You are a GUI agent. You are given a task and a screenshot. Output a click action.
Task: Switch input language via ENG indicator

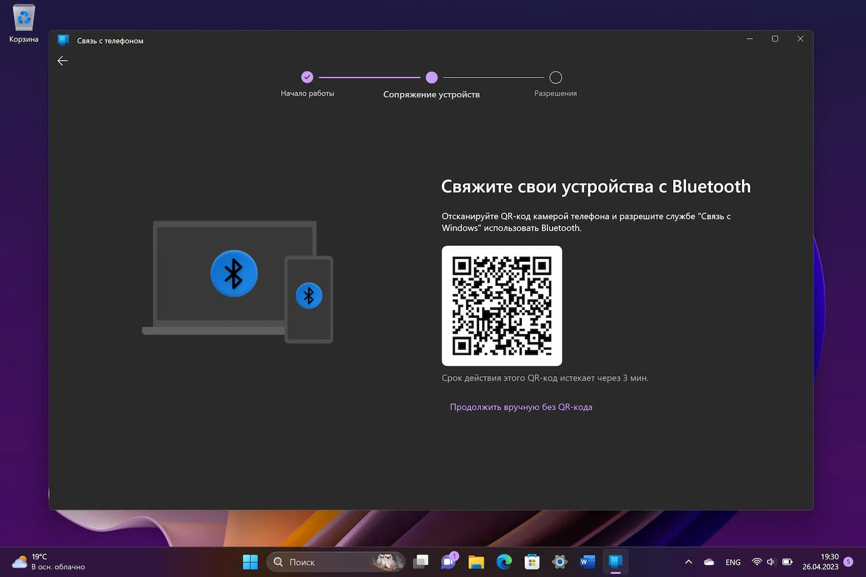tap(733, 562)
